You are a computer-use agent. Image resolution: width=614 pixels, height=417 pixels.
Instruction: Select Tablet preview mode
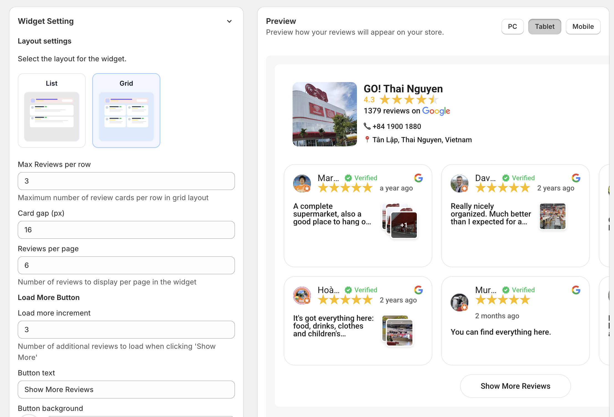[544, 27]
